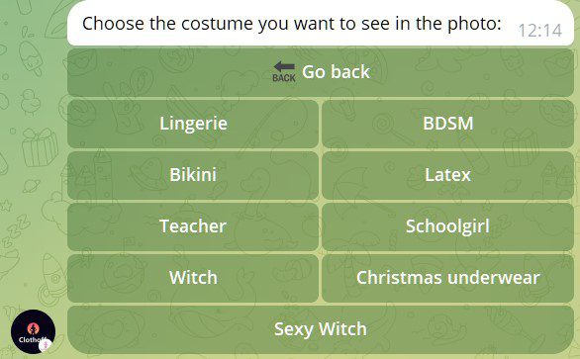Pick the Witch costume button
This screenshot has height=359, width=580.
click(193, 278)
